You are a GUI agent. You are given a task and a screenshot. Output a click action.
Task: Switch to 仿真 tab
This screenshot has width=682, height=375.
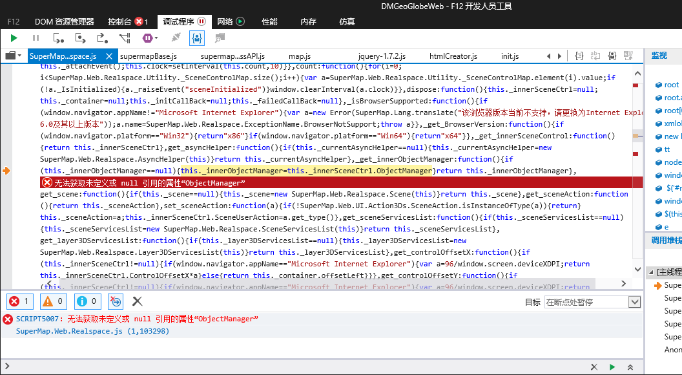coord(347,21)
